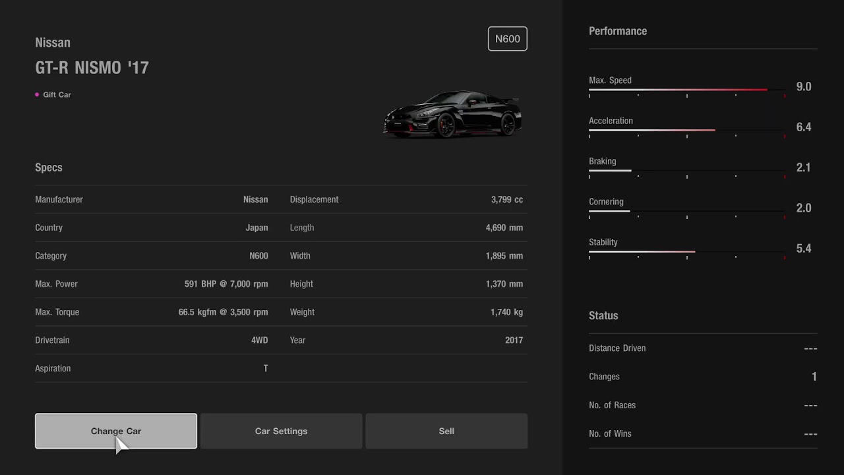Click the Changes count value 1

click(x=814, y=377)
